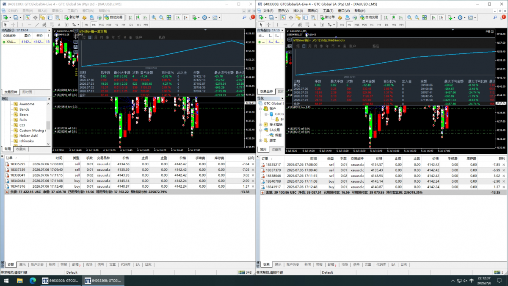Open 工具(T) menu in right window
Screen dimensions: 508x286
[327, 11]
